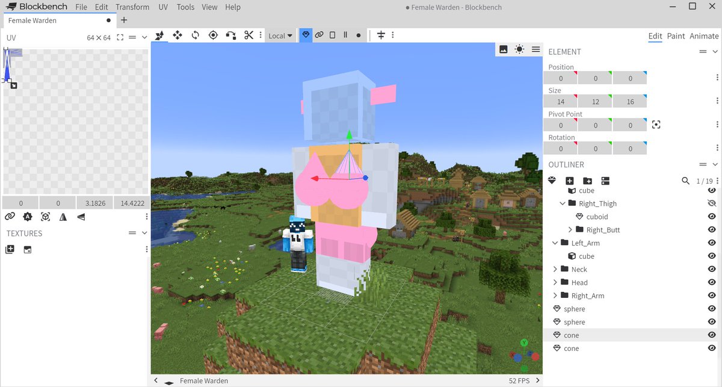
Task: Open a new tab with the plus button
Action: (124, 20)
